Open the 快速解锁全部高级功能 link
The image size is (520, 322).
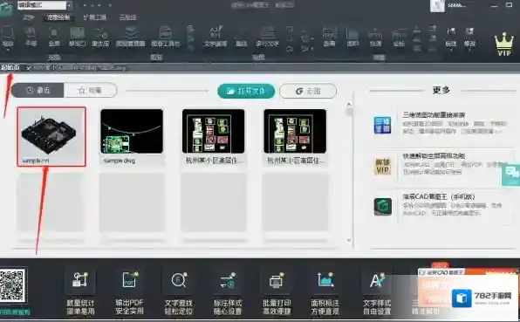pos(434,155)
